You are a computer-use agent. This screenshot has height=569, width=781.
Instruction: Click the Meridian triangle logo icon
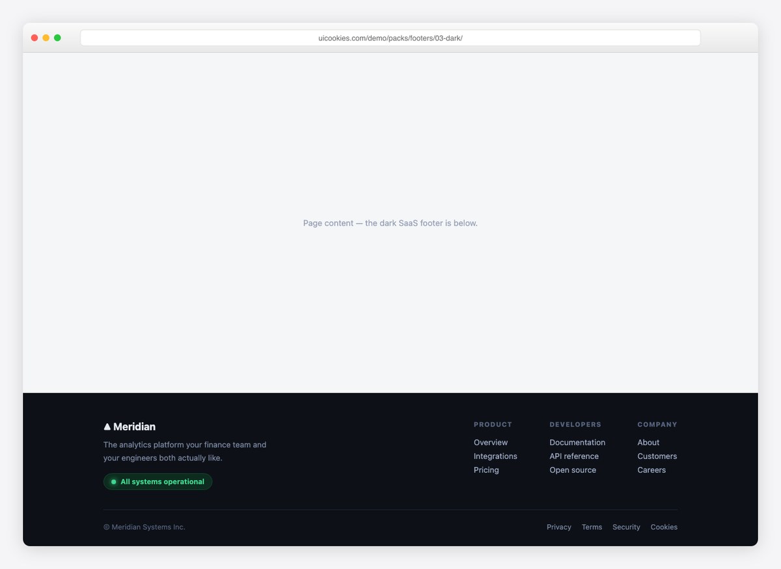(x=107, y=427)
